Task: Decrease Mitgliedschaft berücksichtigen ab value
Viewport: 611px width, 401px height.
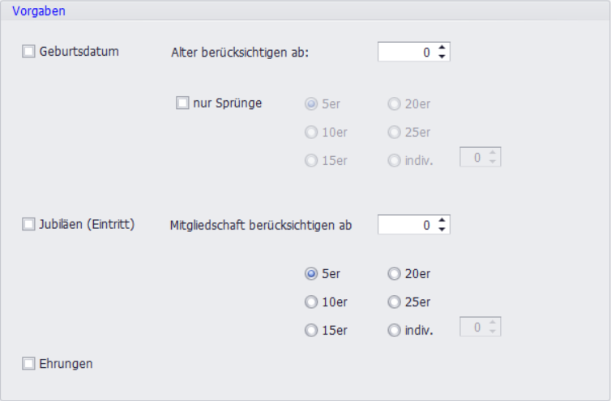Action: [442, 230]
